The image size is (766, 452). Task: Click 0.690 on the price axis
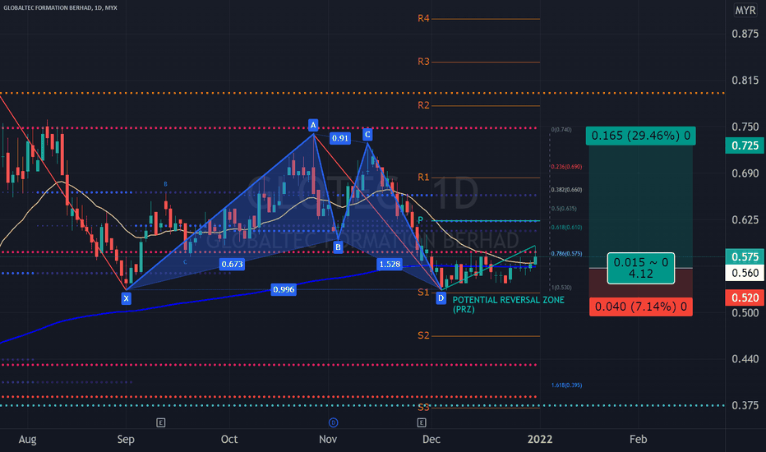click(x=745, y=173)
